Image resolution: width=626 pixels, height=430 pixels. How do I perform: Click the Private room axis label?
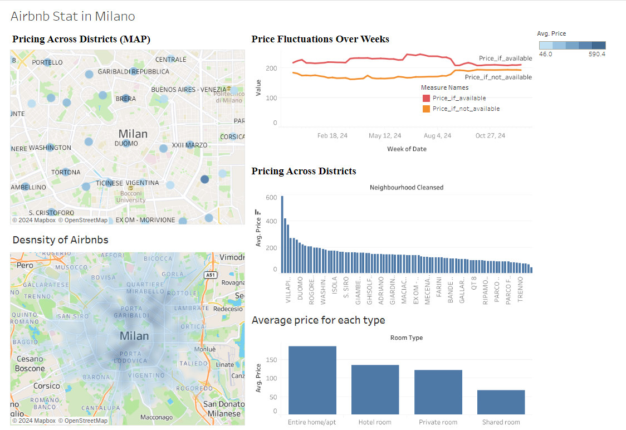[438, 422]
